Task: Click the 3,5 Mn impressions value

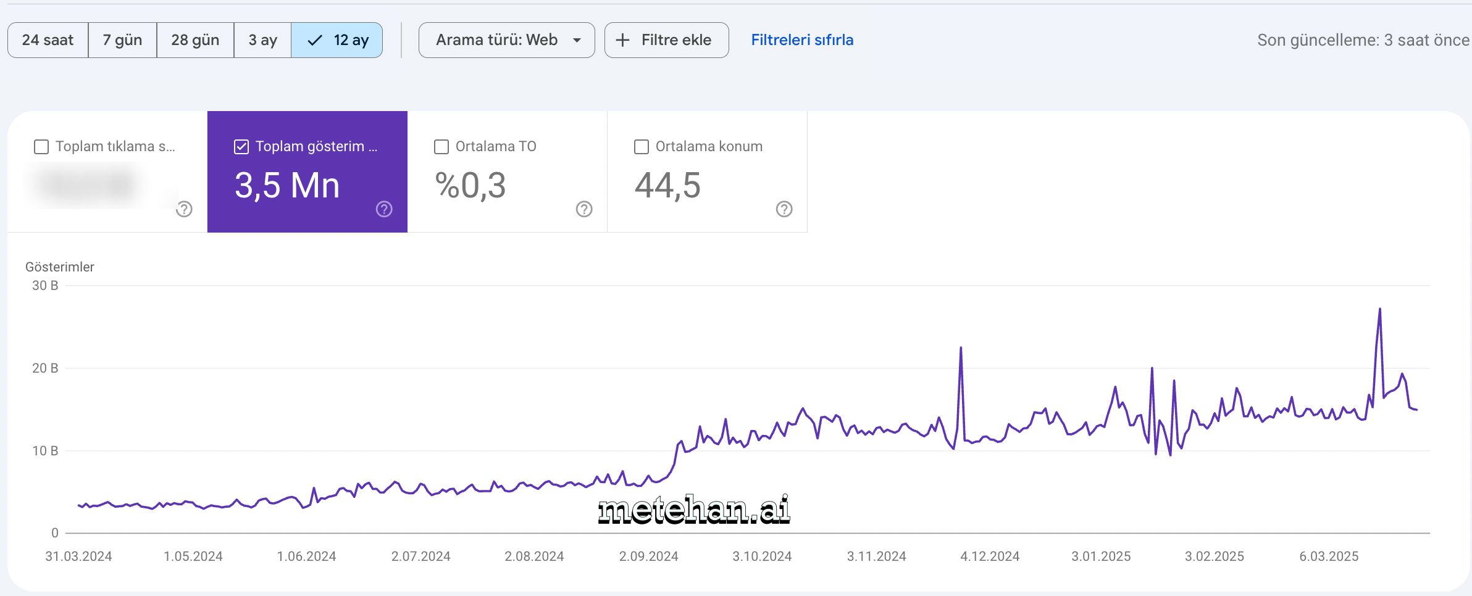Action: point(287,185)
